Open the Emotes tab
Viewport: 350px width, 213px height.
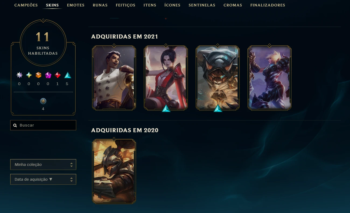76,5
